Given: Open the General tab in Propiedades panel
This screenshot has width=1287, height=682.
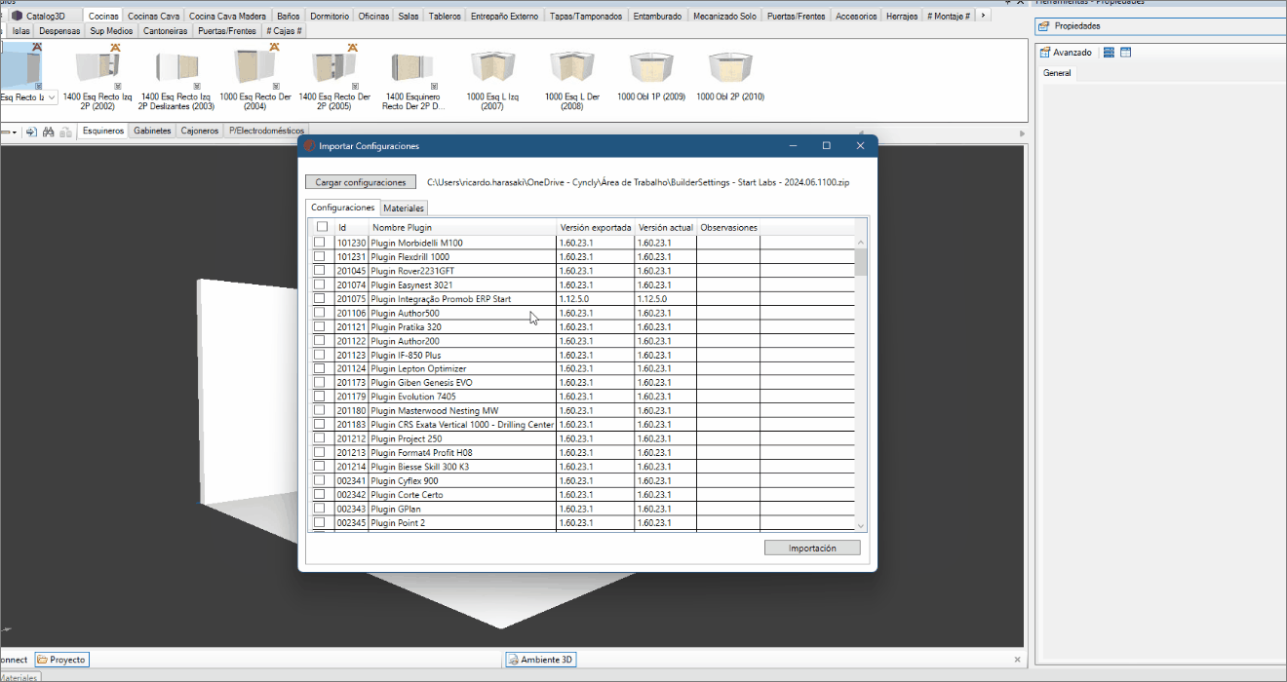Looking at the screenshot, I should tap(1057, 73).
